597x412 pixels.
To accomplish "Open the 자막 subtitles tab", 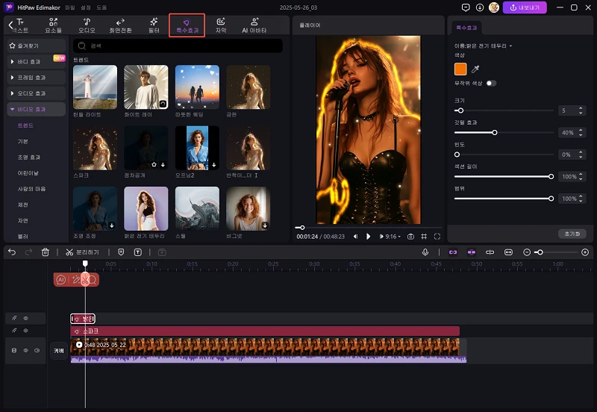I will (x=221, y=25).
